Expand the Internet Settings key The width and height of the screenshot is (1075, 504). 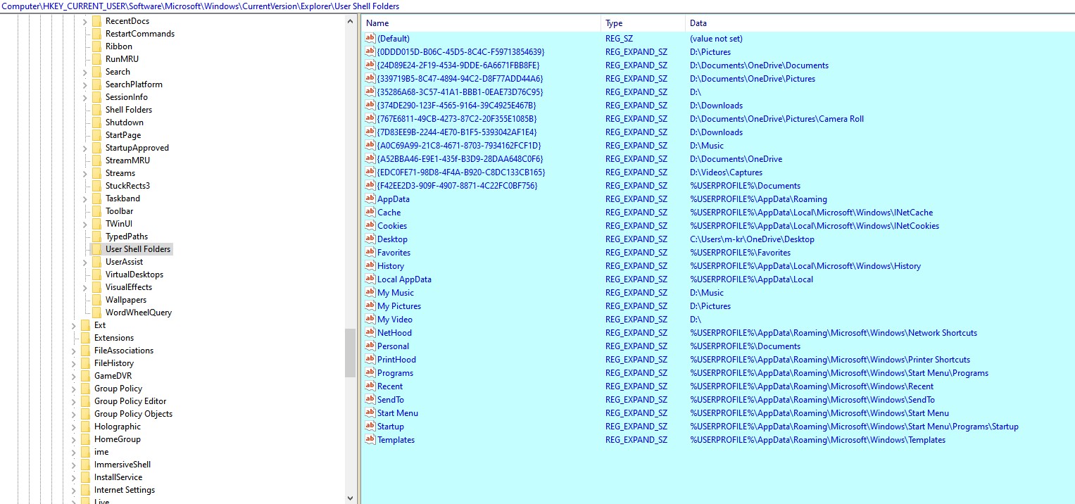73,490
